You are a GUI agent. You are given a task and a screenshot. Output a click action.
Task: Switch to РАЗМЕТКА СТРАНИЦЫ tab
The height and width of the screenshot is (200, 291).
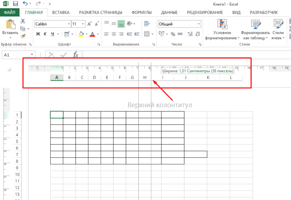click(101, 12)
